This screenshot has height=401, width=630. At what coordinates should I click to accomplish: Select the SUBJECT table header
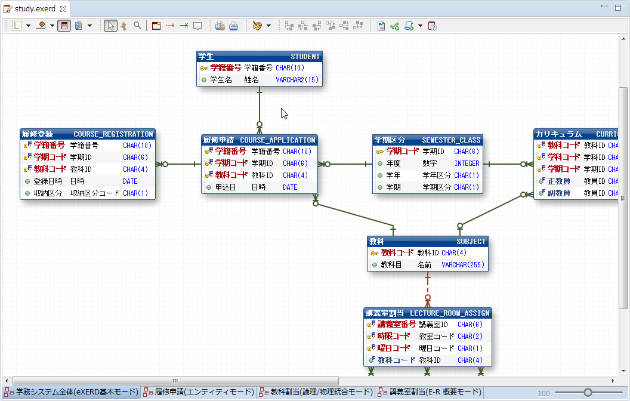click(x=428, y=242)
